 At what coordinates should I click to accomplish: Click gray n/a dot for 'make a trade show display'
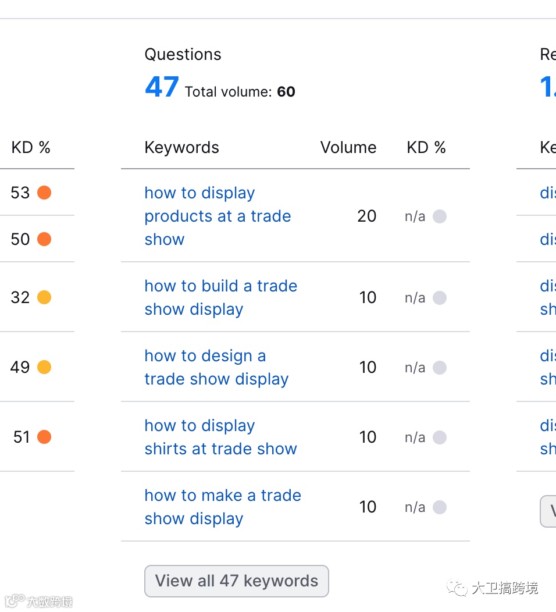click(440, 507)
